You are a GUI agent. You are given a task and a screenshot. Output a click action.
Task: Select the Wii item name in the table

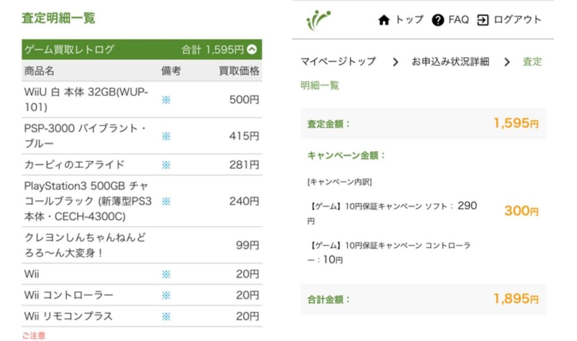coord(32,273)
